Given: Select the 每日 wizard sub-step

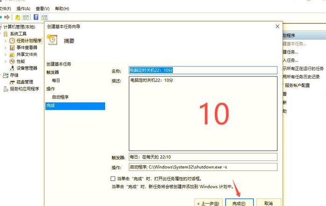Looking at the screenshot, I should coord(56,81).
